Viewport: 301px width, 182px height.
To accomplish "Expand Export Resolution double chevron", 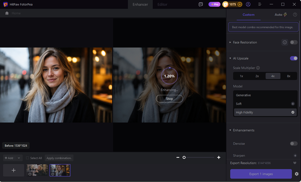I will [295, 163].
